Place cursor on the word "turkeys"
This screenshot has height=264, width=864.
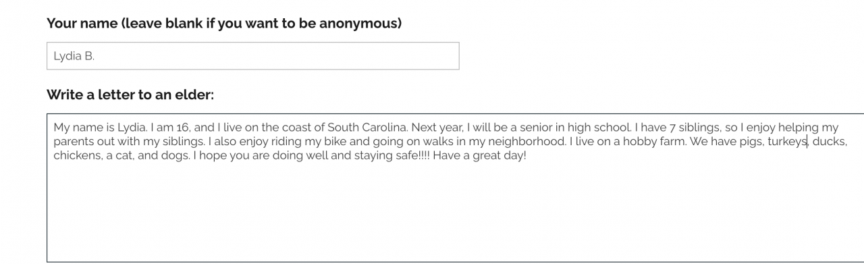[787, 142]
